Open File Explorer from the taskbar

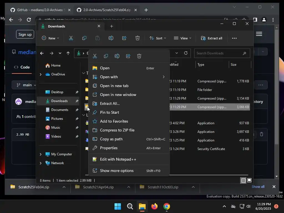pyautogui.click(x=142, y=206)
